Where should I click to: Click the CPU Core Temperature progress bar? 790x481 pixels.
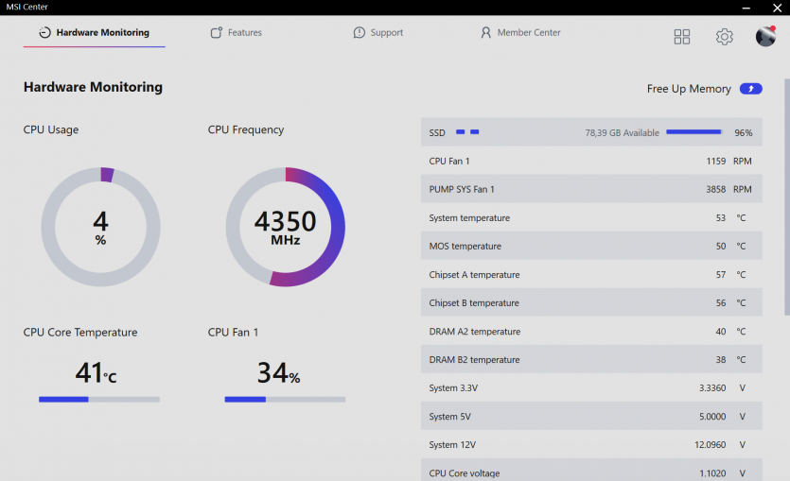[x=99, y=399]
